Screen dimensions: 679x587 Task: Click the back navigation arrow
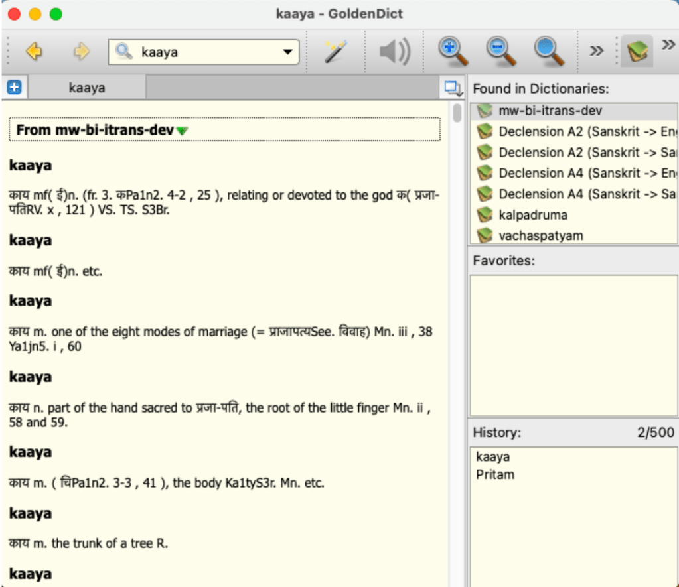(x=33, y=52)
